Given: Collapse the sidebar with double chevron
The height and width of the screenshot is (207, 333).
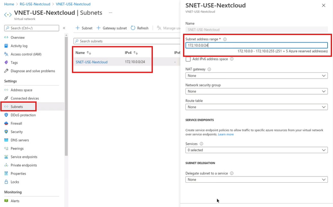Looking at the screenshot, I should click(64, 28).
